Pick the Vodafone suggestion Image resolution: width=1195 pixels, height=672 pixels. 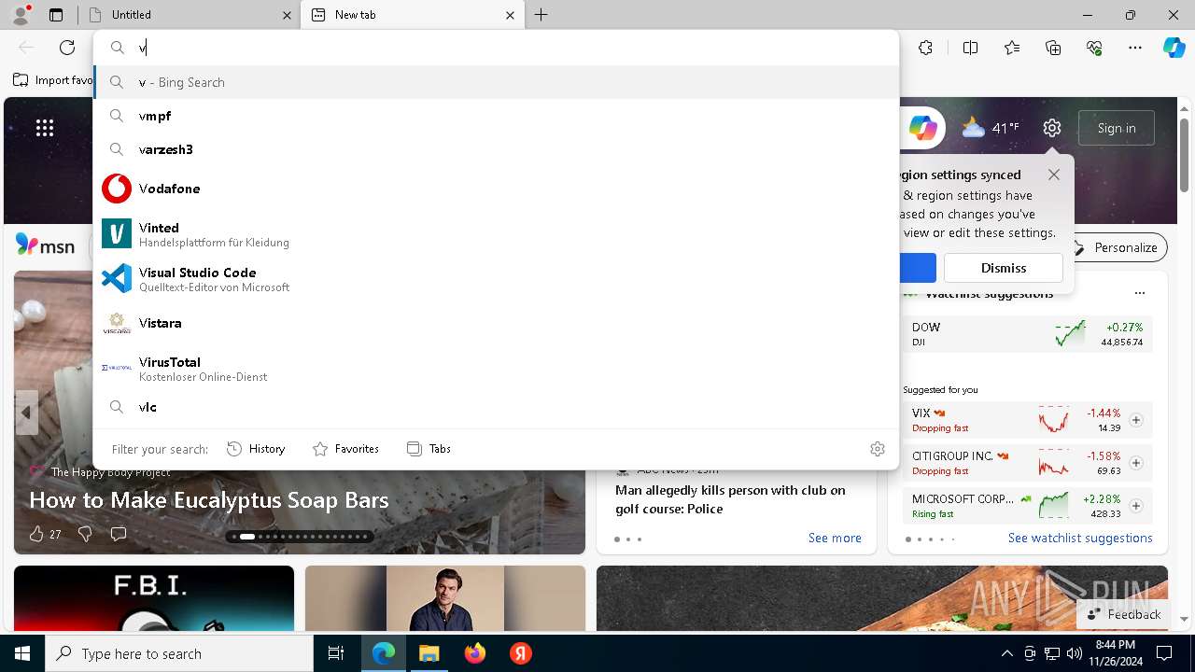coord(496,189)
